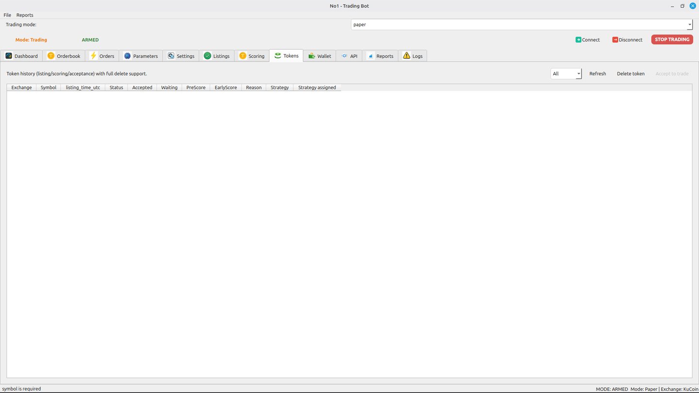Click the Settings gear icon
Screen dimensions: 699x393
tap(171, 56)
